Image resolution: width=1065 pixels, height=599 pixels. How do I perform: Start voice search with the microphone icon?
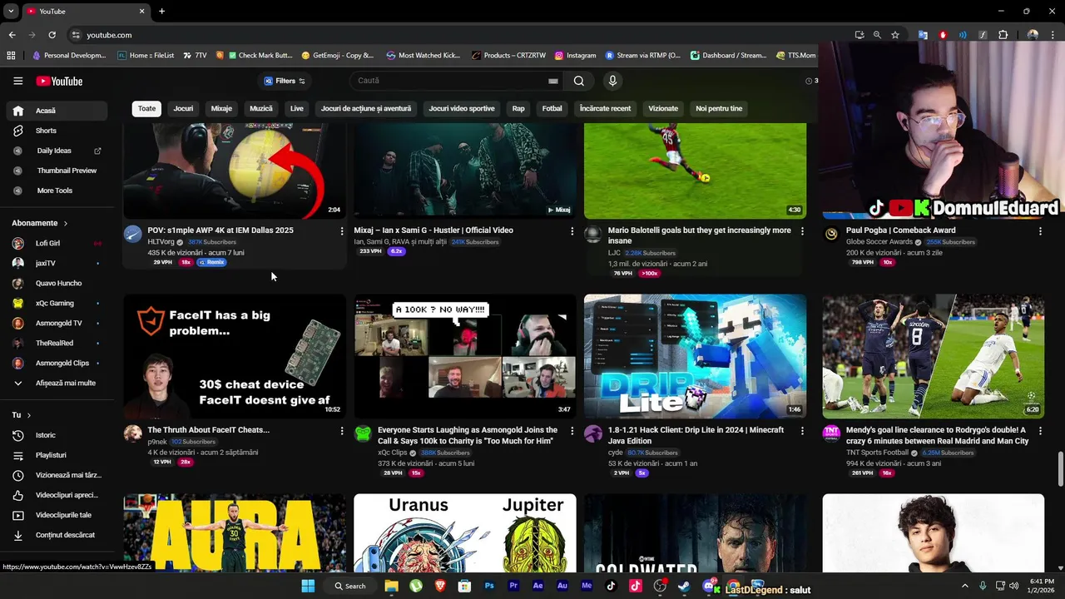[x=612, y=81]
